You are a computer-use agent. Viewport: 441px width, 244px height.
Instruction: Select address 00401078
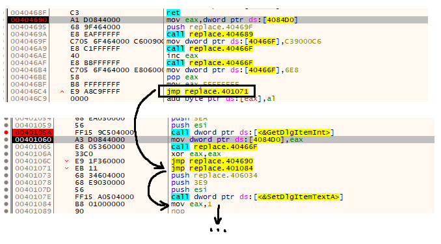click(x=33, y=183)
